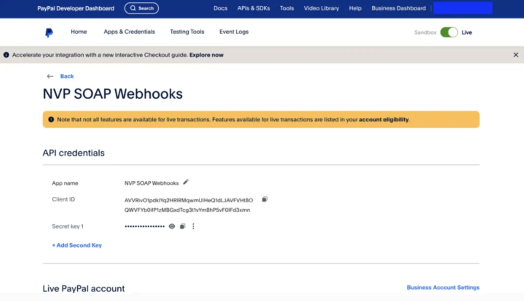
Task: Click + Add Second Key
Action: click(76, 245)
